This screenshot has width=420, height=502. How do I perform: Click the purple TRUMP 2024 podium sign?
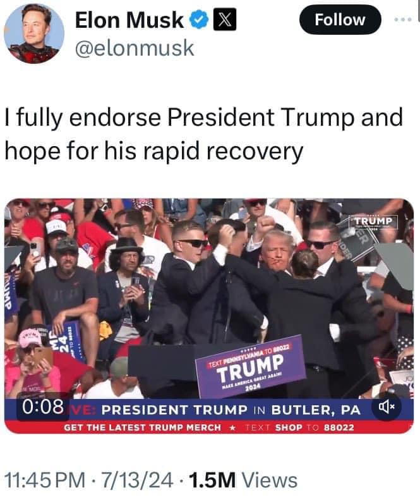(x=250, y=367)
